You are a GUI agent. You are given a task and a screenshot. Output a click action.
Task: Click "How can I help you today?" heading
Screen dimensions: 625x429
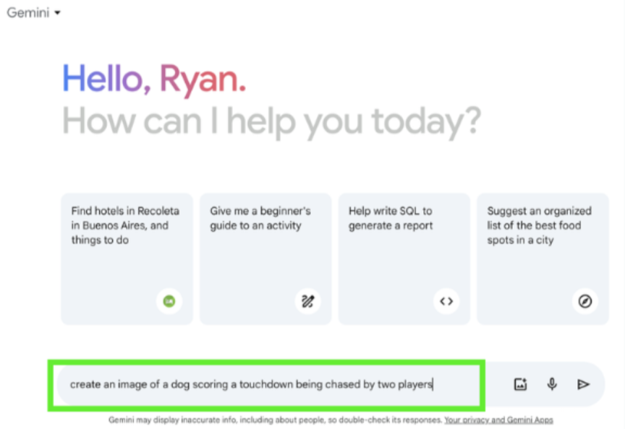(x=271, y=121)
